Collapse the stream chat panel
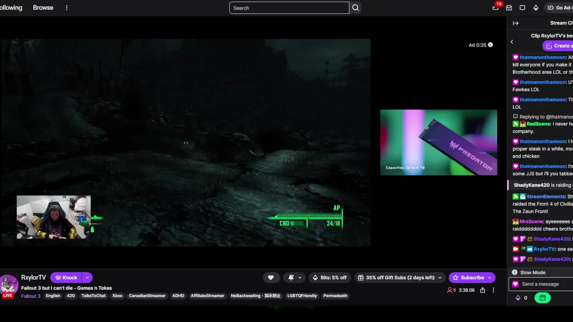573x322 pixels. 516,23
